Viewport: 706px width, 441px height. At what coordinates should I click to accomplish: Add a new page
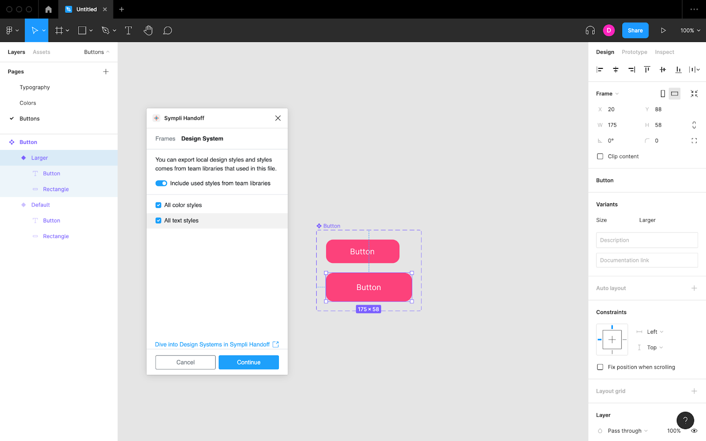point(106,71)
